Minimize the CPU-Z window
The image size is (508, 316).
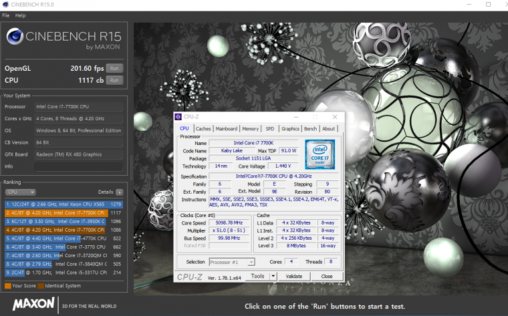296,117
